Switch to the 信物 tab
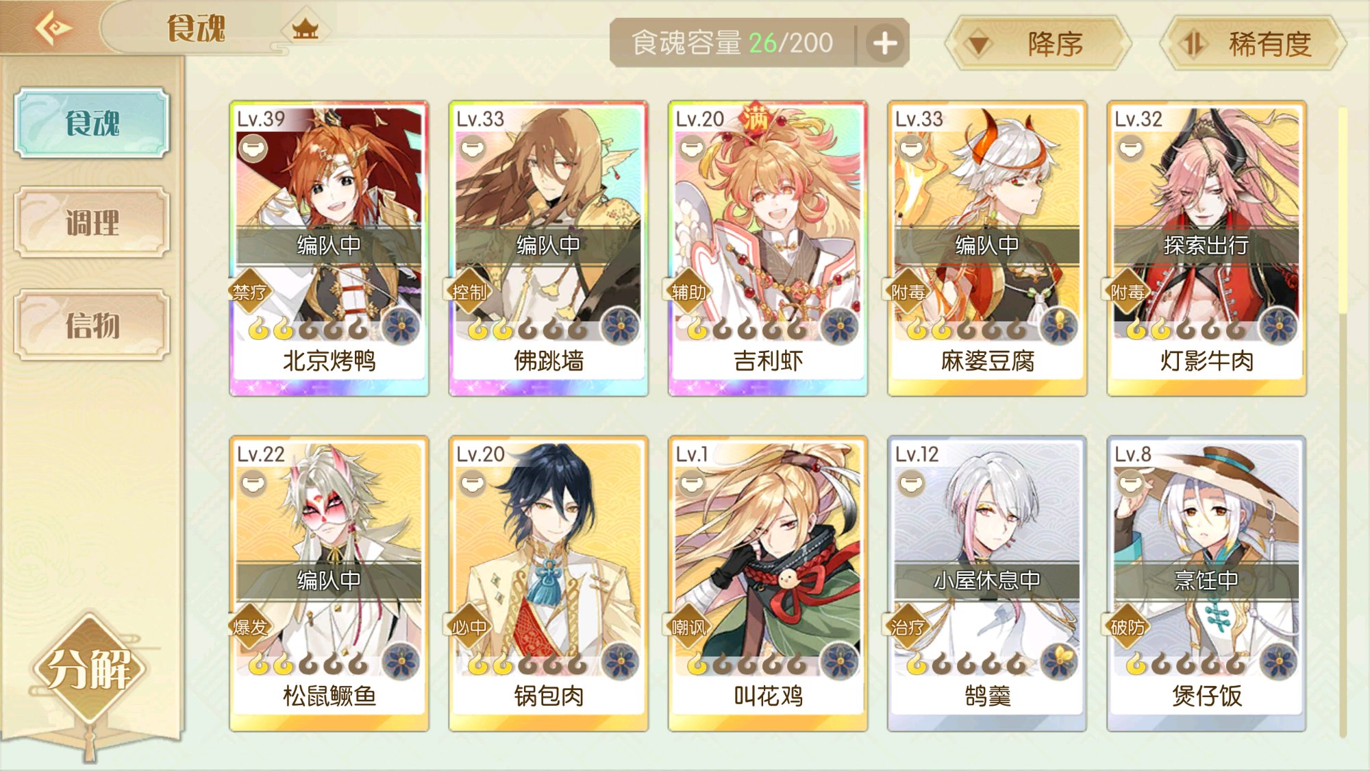This screenshot has height=771, width=1370. point(92,325)
